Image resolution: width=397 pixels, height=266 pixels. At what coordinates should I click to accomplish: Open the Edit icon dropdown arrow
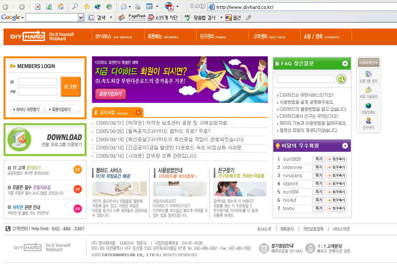pos(157,7)
